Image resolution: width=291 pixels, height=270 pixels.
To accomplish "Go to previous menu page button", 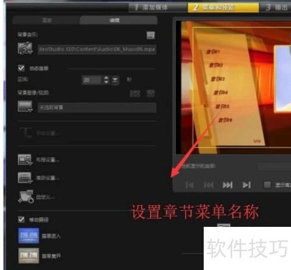I will 208,185.
